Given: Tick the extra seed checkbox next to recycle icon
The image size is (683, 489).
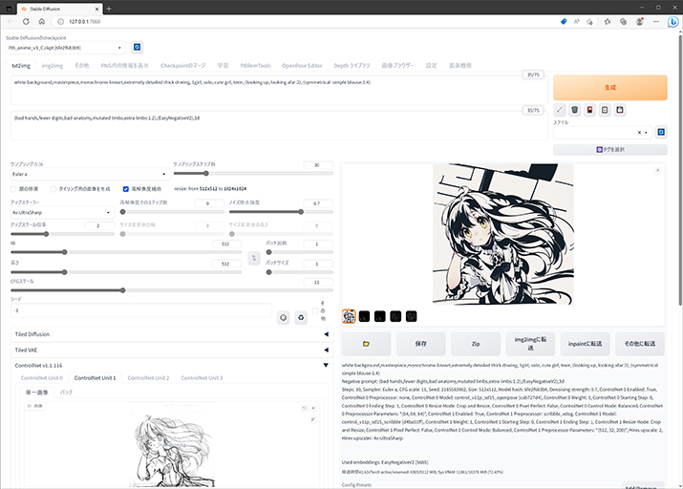Looking at the screenshot, I should (315, 311).
